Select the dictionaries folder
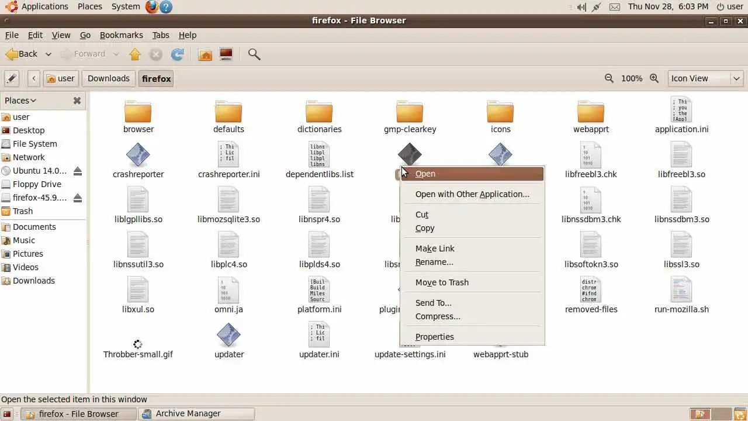Viewport: 748px width, 421px height. [x=319, y=116]
